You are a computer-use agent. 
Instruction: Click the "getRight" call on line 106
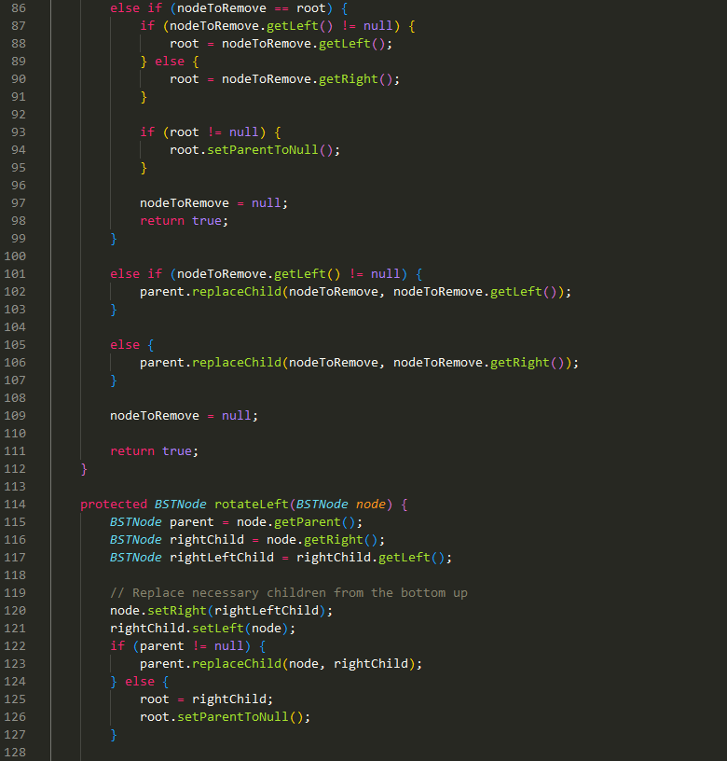pos(519,363)
